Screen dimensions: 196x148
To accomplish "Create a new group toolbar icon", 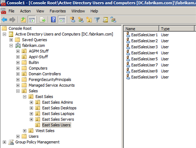I will (x=81, y=20).
